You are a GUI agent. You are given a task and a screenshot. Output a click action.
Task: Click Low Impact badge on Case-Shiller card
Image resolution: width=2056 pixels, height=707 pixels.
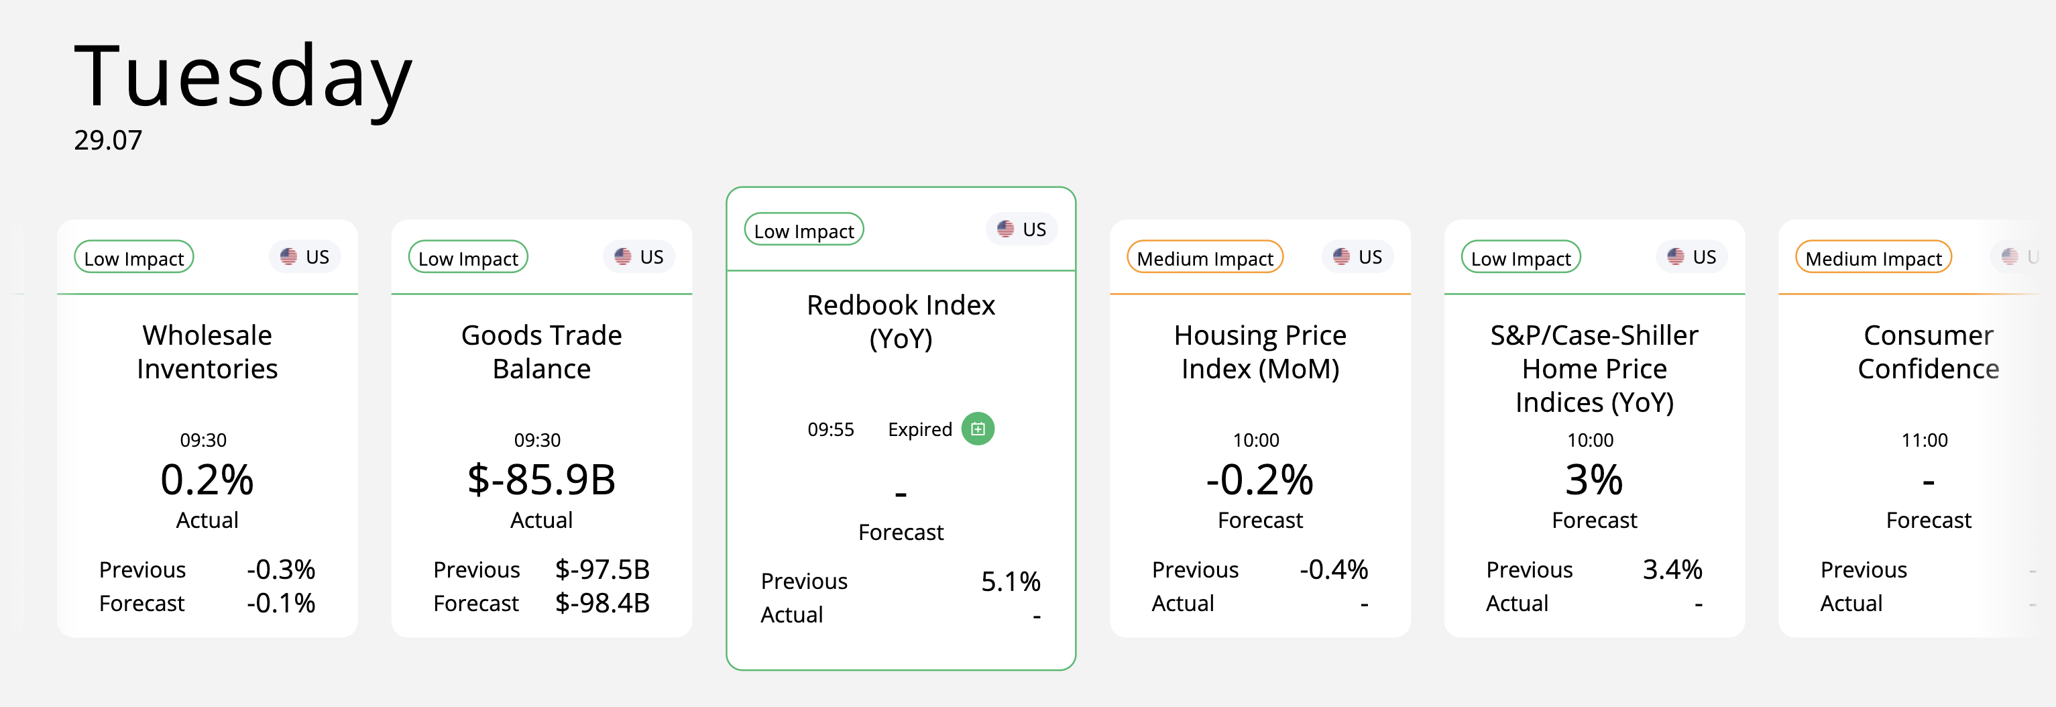tap(1520, 258)
